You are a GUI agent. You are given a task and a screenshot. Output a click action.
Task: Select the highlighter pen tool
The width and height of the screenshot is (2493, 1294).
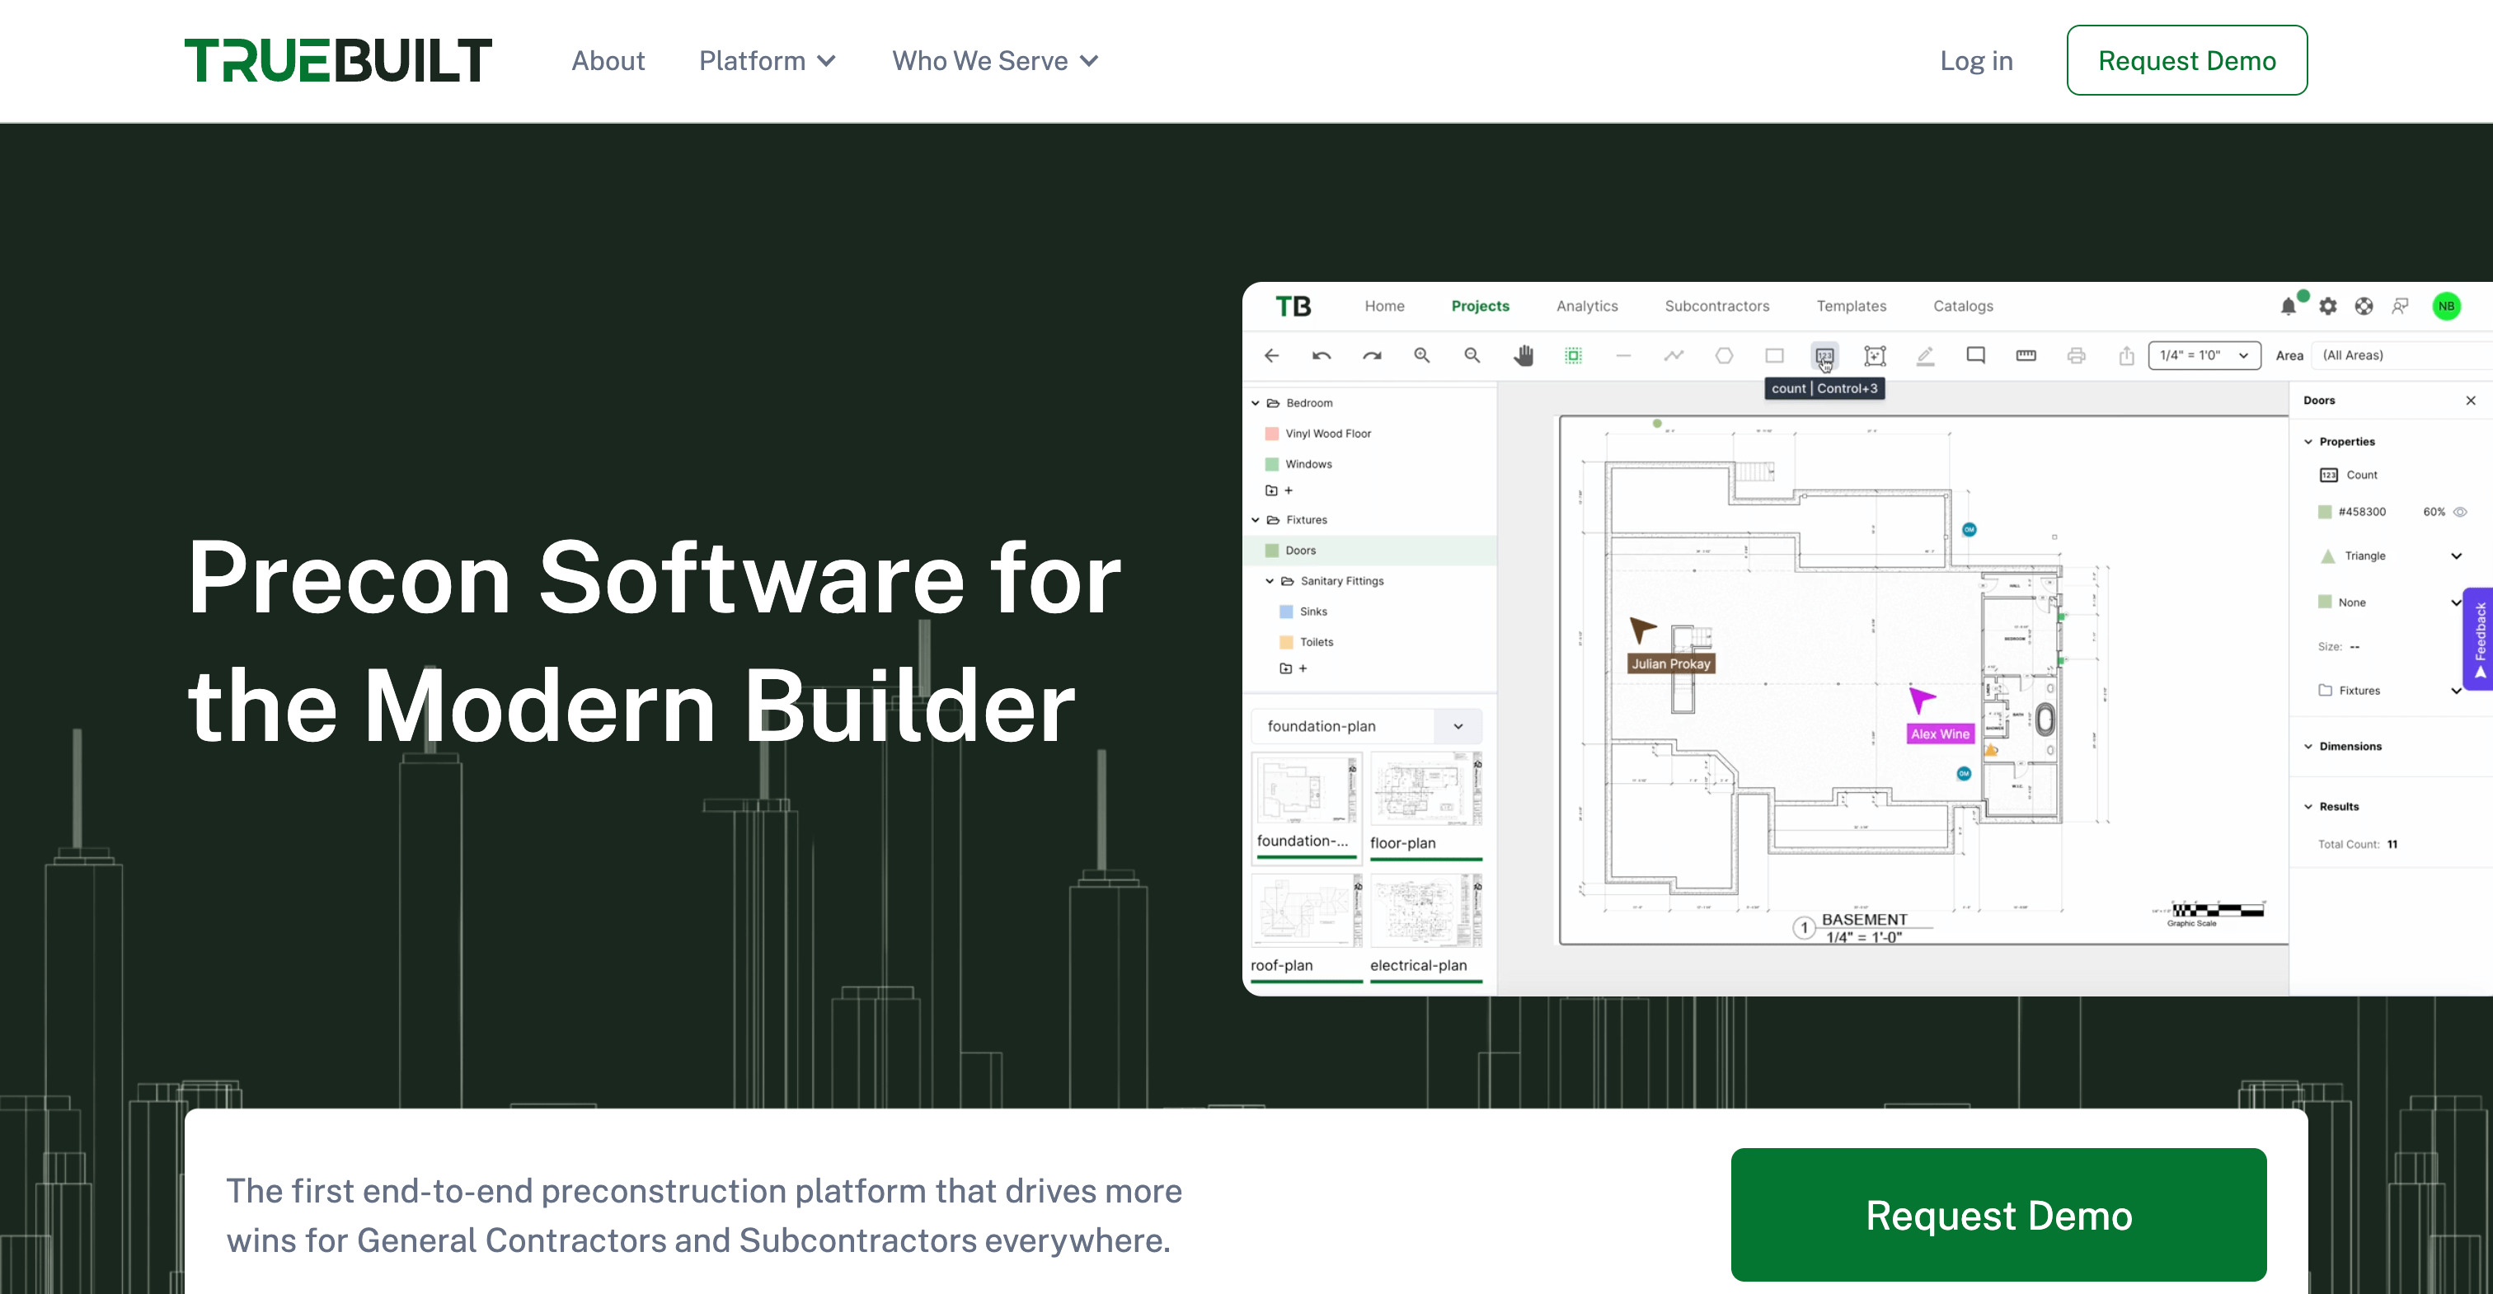pyautogui.click(x=1925, y=355)
